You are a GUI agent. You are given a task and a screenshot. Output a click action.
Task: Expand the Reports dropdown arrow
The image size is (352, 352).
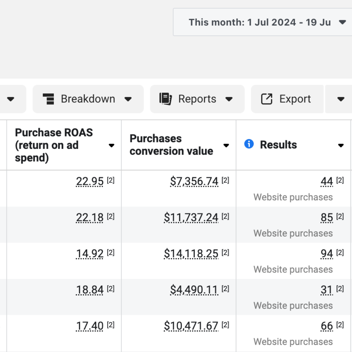[x=229, y=99]
